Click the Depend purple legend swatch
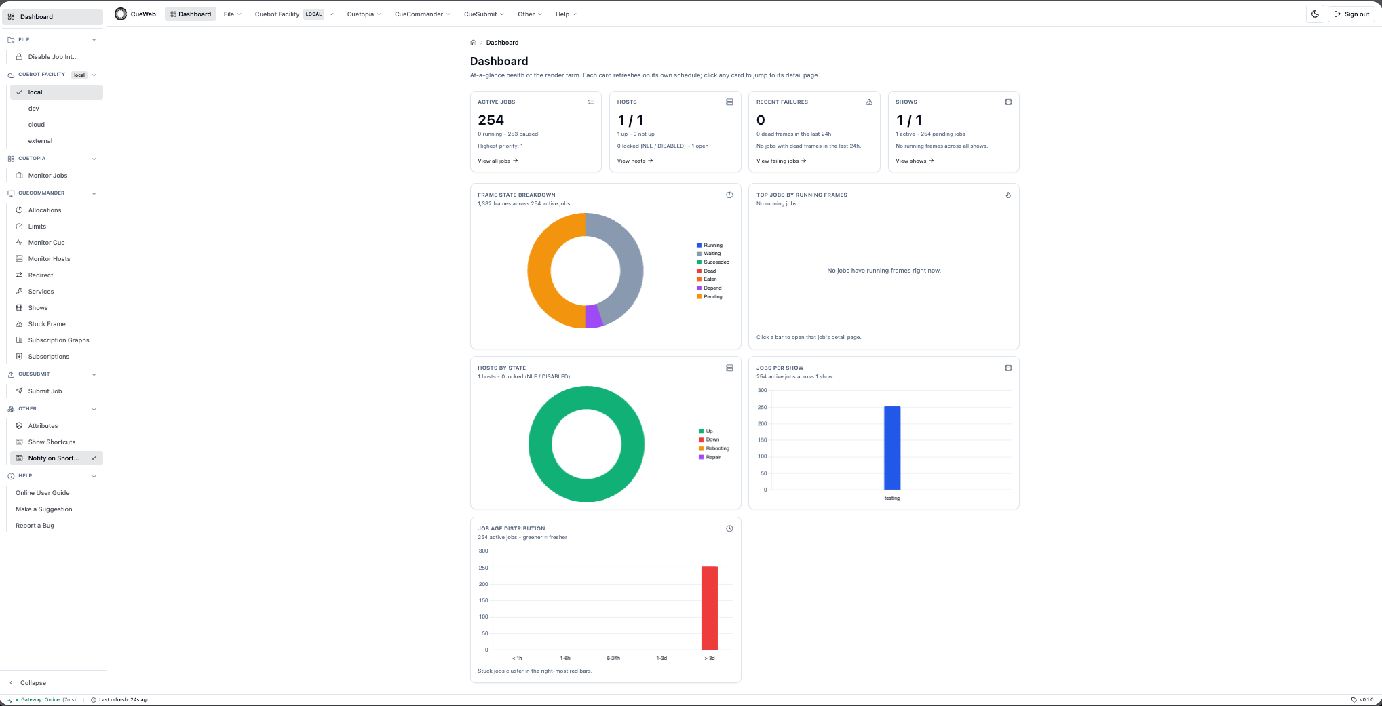The height and width of the screenshot is (706, 1382). tap(699, 288)
